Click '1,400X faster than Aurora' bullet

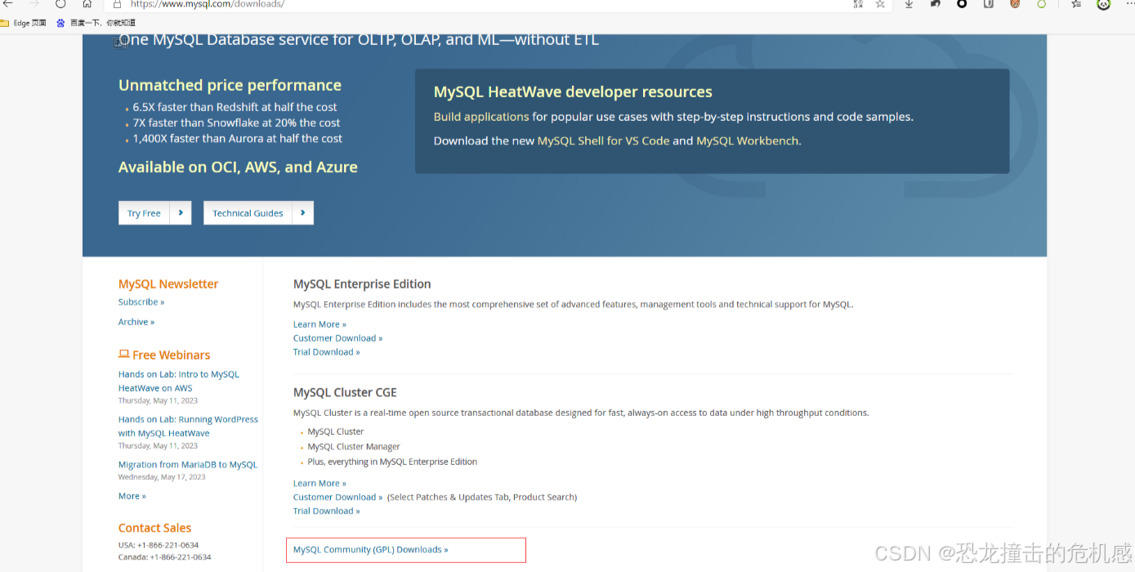pyautogui.click(x=238, y=139)
